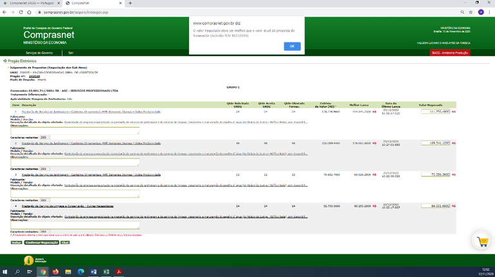Open the Serviços do Governo menu
This screenshot has width=495, height=277.
point(39,53)
